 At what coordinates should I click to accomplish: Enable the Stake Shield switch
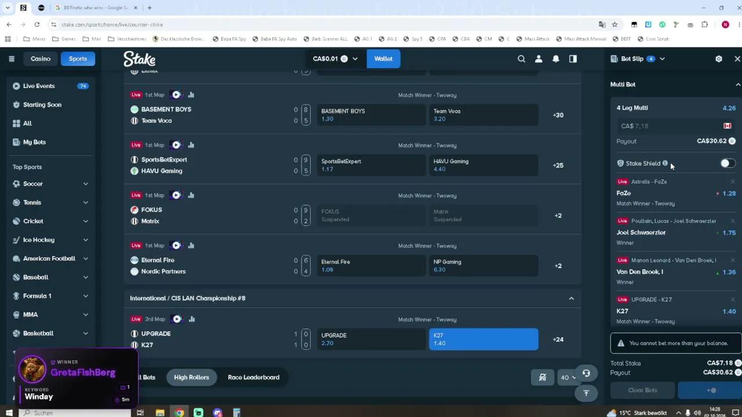(728, 163)
